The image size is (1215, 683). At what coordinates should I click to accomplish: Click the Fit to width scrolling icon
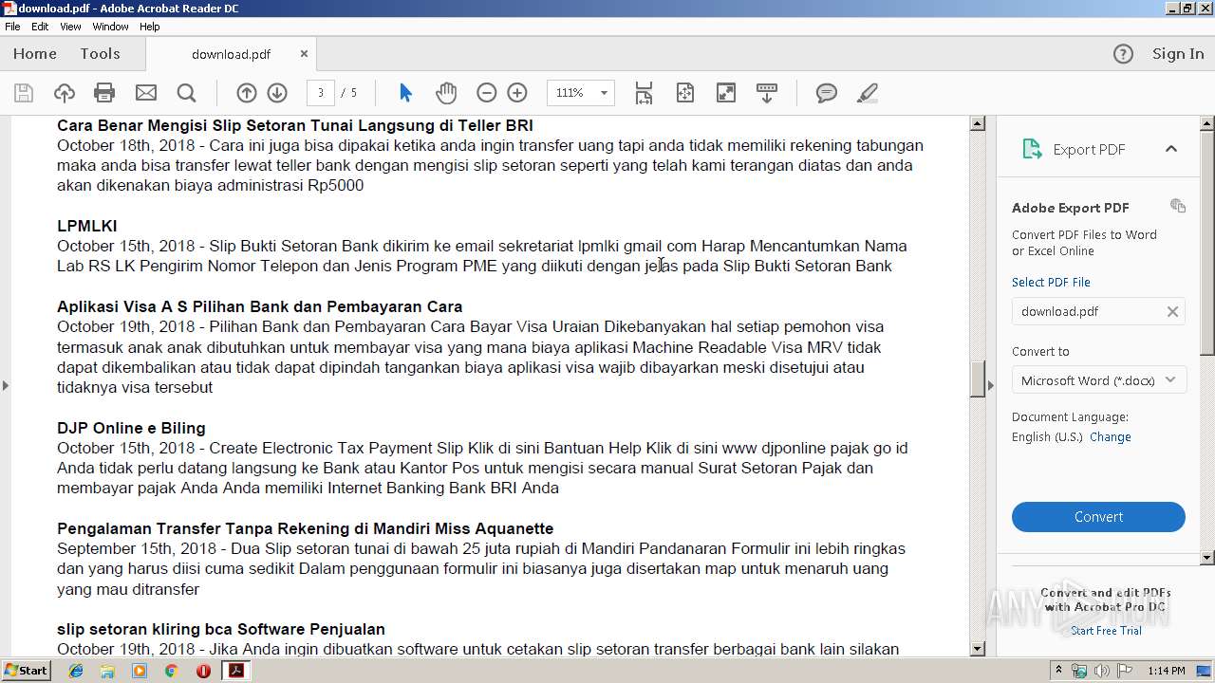[644, 93]
